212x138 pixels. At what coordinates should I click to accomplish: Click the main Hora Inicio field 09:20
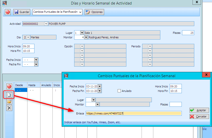coord(28,46)
